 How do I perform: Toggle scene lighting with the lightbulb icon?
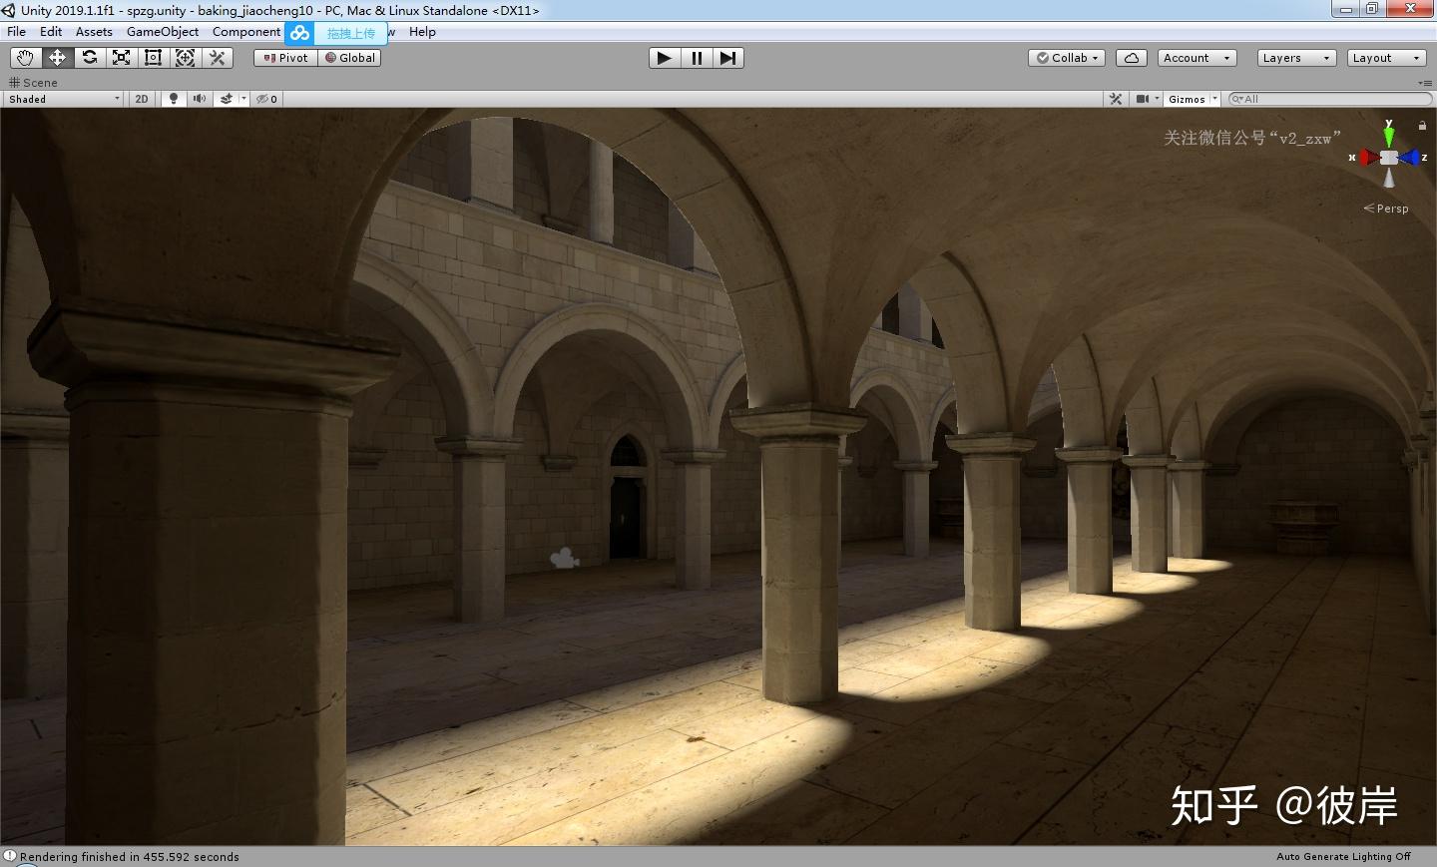[x=174, y=99]
